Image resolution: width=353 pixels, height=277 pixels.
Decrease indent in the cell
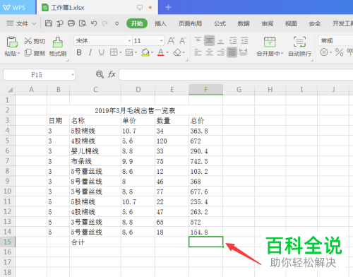coord(233,40)
